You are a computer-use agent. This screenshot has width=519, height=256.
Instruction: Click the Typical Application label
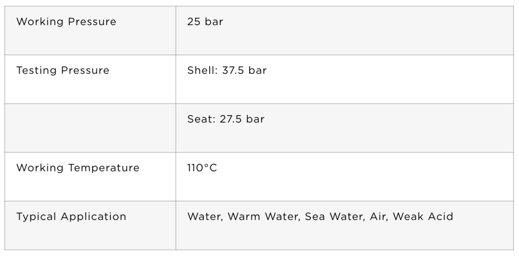pos(71,217)
